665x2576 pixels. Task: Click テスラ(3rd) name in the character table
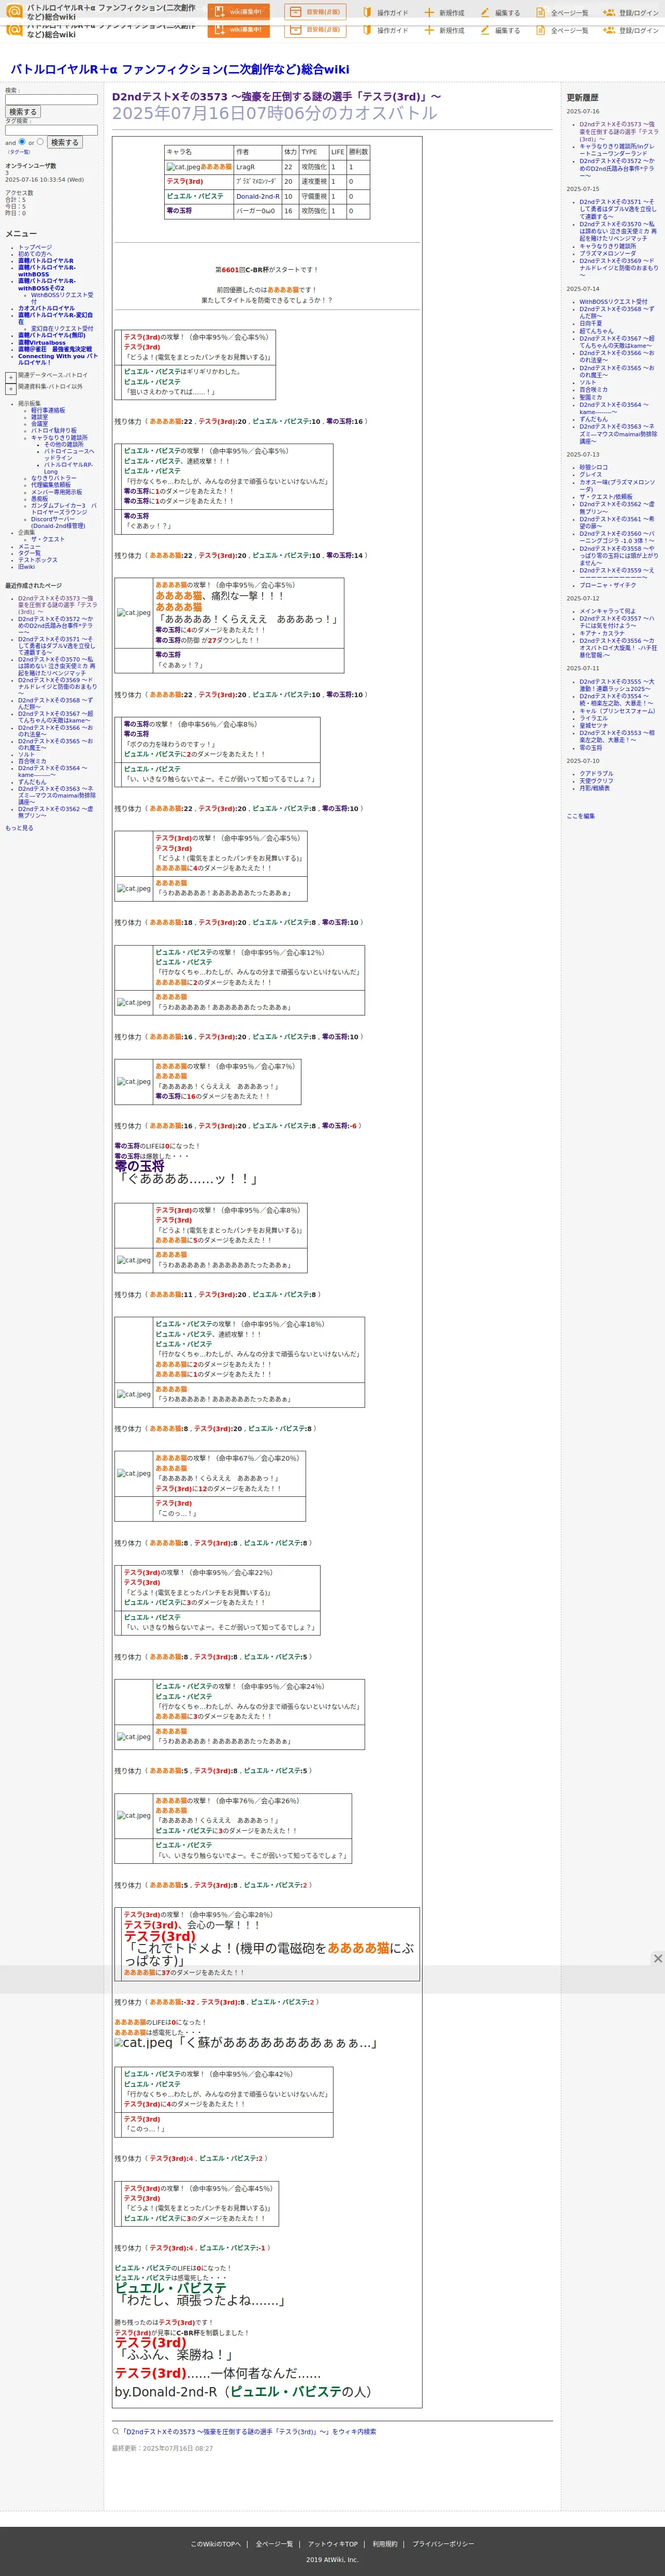coord(184,182)
